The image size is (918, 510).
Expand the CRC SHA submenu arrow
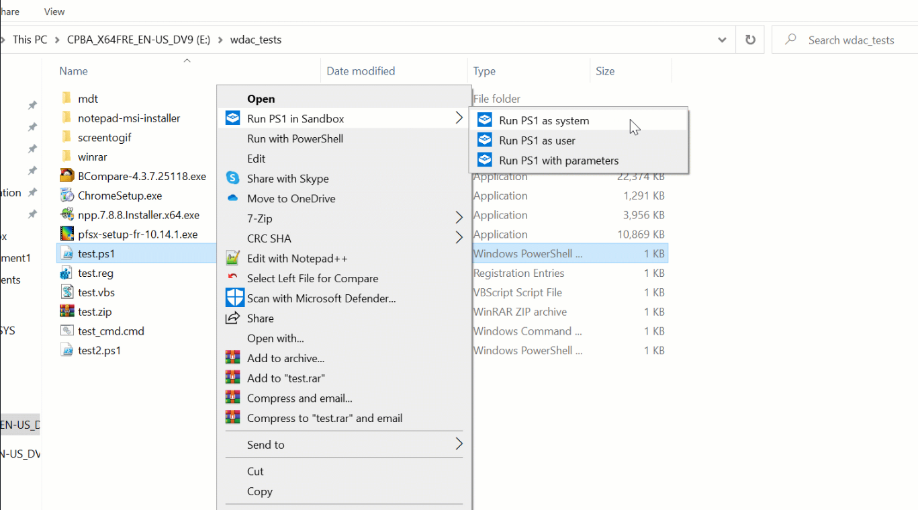[x=459, y=238]
